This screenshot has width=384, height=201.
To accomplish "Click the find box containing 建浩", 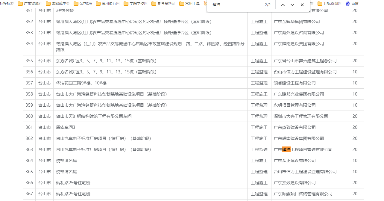I will 236,5.
